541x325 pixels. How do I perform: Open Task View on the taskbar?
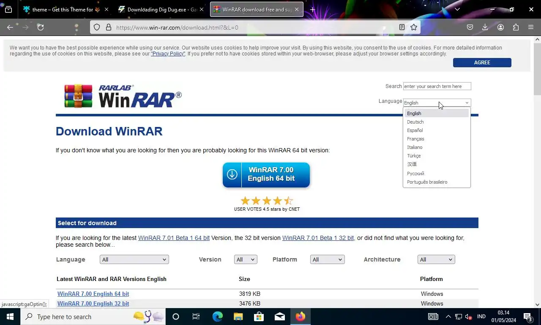196,317
